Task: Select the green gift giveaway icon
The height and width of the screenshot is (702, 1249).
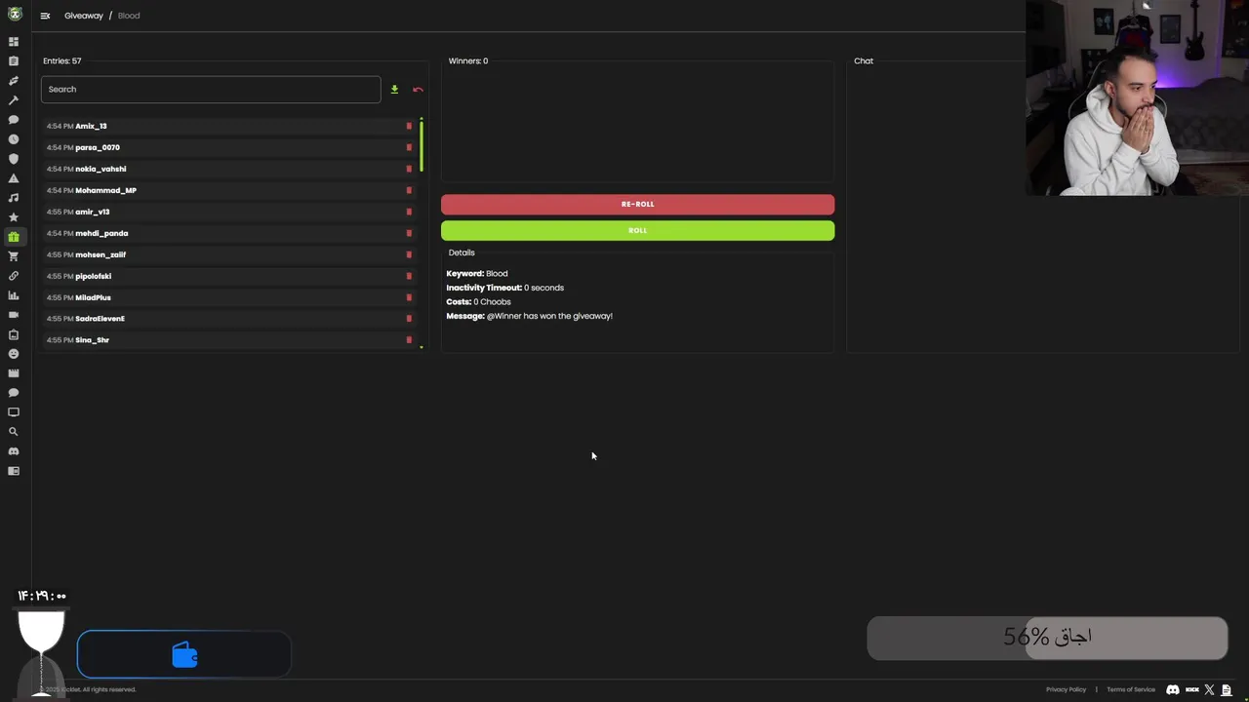Action: coord(14,237)
